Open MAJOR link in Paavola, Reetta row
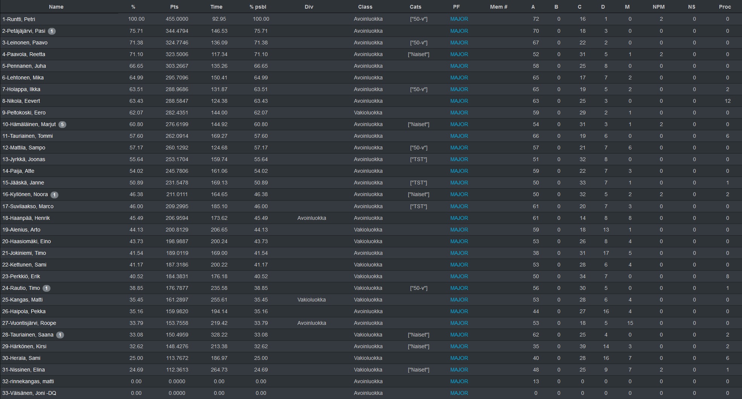The image size is (742, 399). [459, 54]
